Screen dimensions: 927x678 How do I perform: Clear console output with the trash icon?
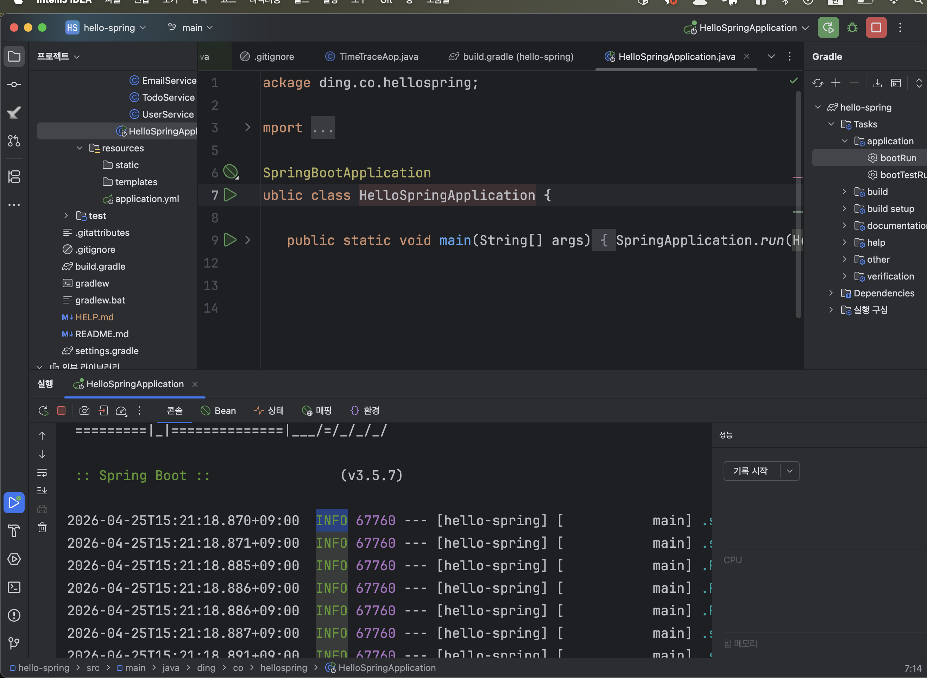(x=42, y=527)
